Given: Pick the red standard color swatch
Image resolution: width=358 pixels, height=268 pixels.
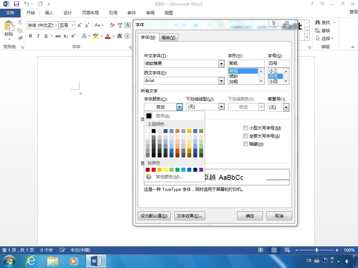Looking at the screenshot, I should [154, 170].
